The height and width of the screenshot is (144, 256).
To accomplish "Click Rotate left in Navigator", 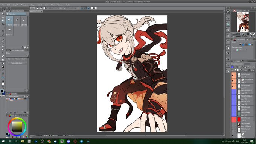I will 243,36.
